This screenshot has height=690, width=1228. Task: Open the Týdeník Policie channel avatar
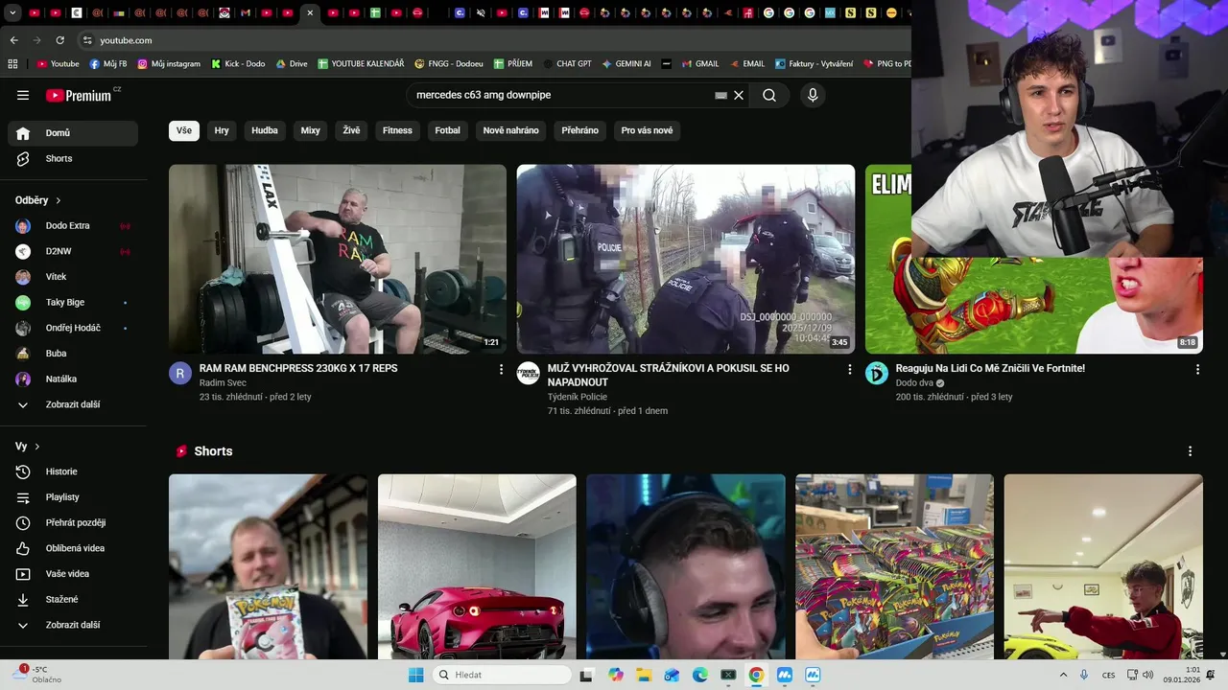tap(529, 373)
